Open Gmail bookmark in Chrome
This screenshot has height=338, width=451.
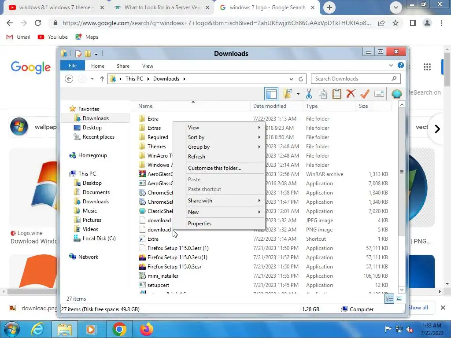(18, 37)
